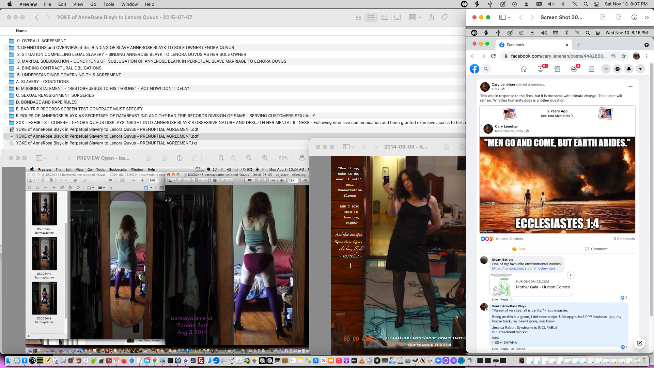The height and width of the screenshot is (368, 654).
Task: Open Facebook Groups icon with the 4 badge
Action: [x=574, y=69]
